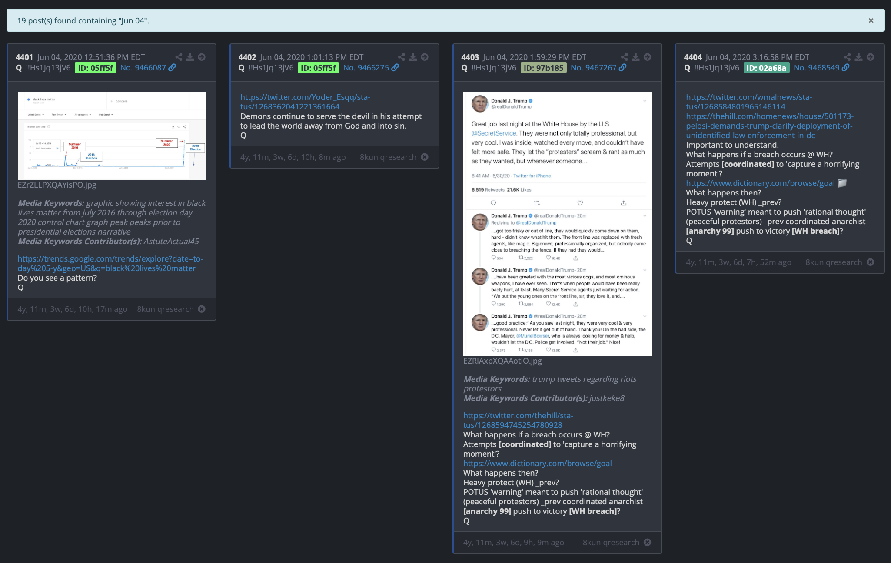Share post 4402
This screenshot has width=891, height=563.
click(402, 57)
